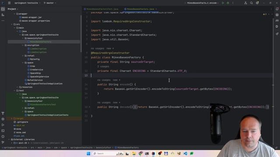Open the Database tool window
Screen dimensions: 280x157
coord(277,15)
